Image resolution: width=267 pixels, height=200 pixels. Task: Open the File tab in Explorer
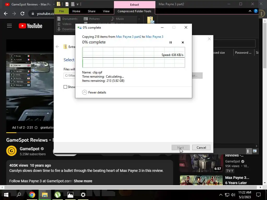pyautogui.click(x=62, y=11)
